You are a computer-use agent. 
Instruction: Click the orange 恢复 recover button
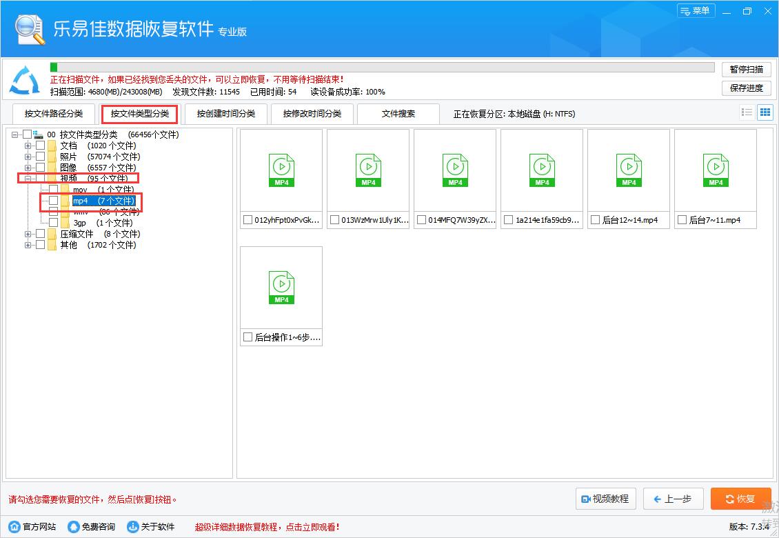click(741, 499)
